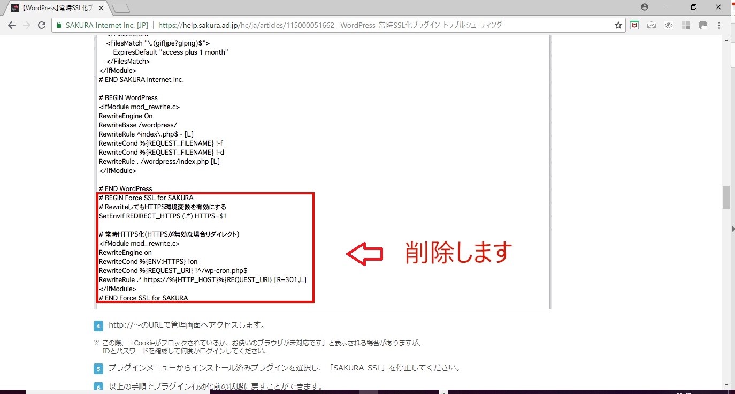
Task: Minimize the Chrome window
Action: coord(669,7)
